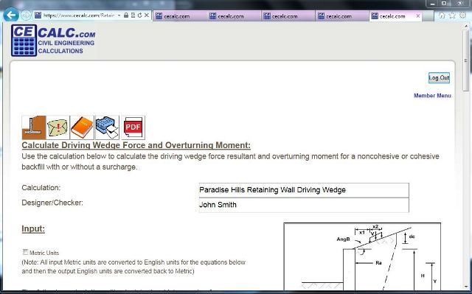This screenshot has height=294, width=472.
Task: Click the Designer/Checker name field
Action: [x=304, y=205]
